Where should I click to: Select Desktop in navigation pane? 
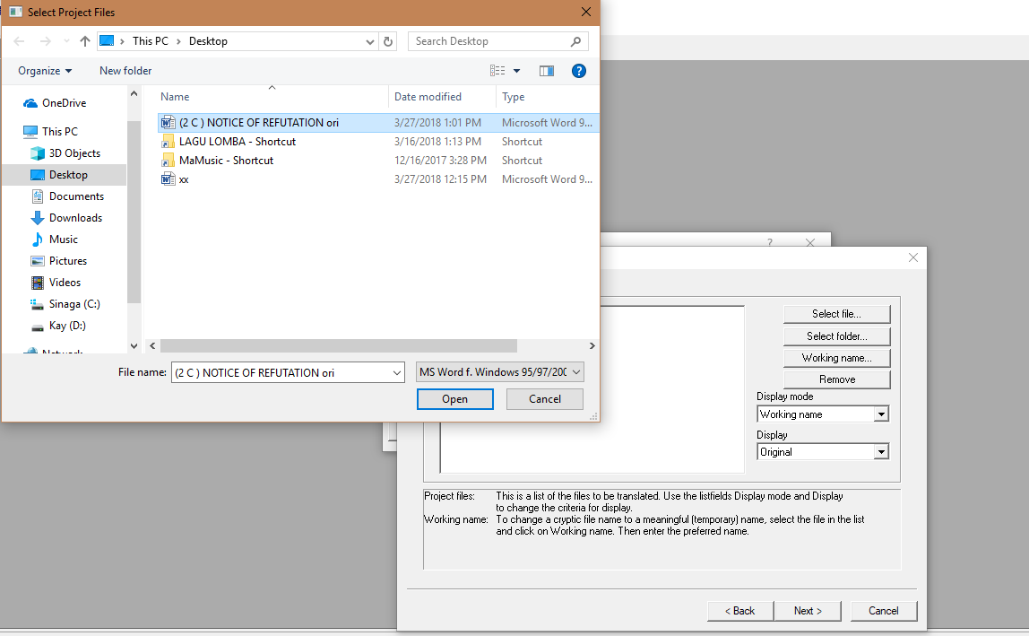(x=68, y=175)
